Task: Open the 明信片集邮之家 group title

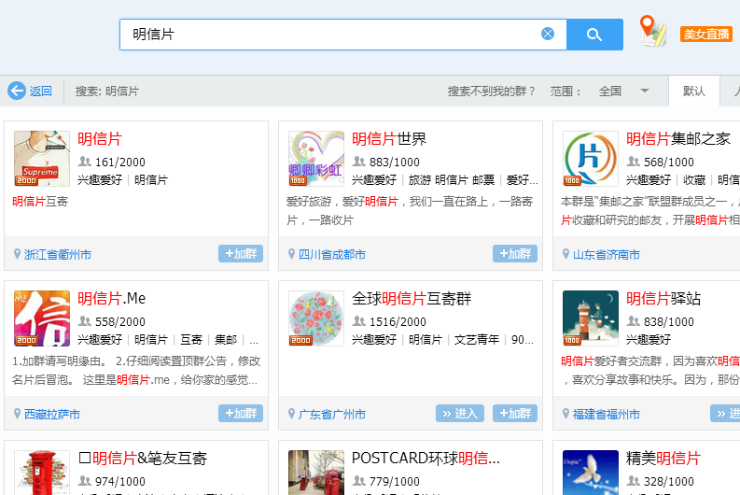Action: click(678, 139)
